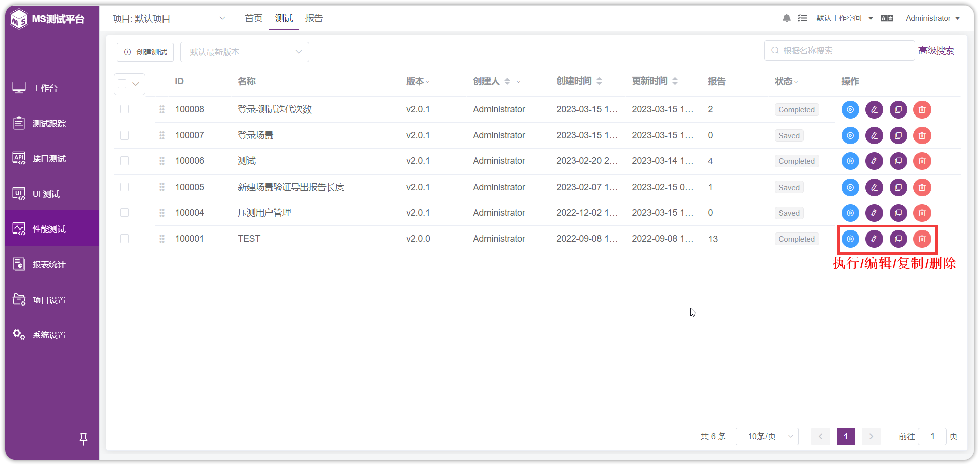Toggle the select-all header checkbox

pos(122,84)
